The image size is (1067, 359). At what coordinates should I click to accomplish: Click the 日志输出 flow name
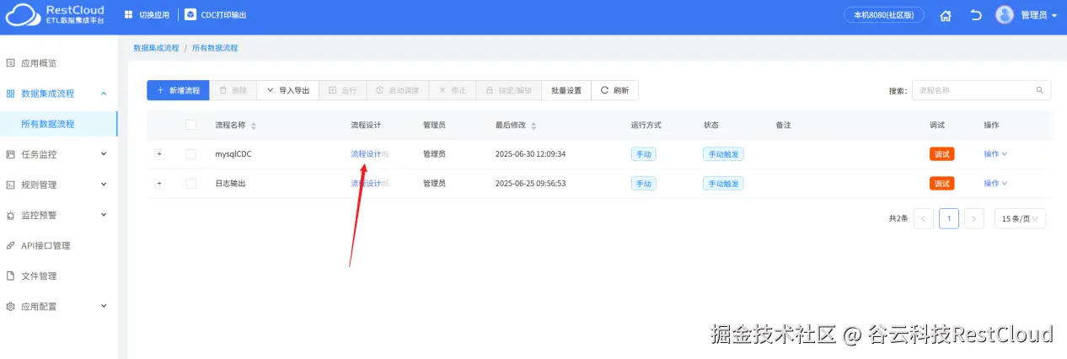point(230,183)
